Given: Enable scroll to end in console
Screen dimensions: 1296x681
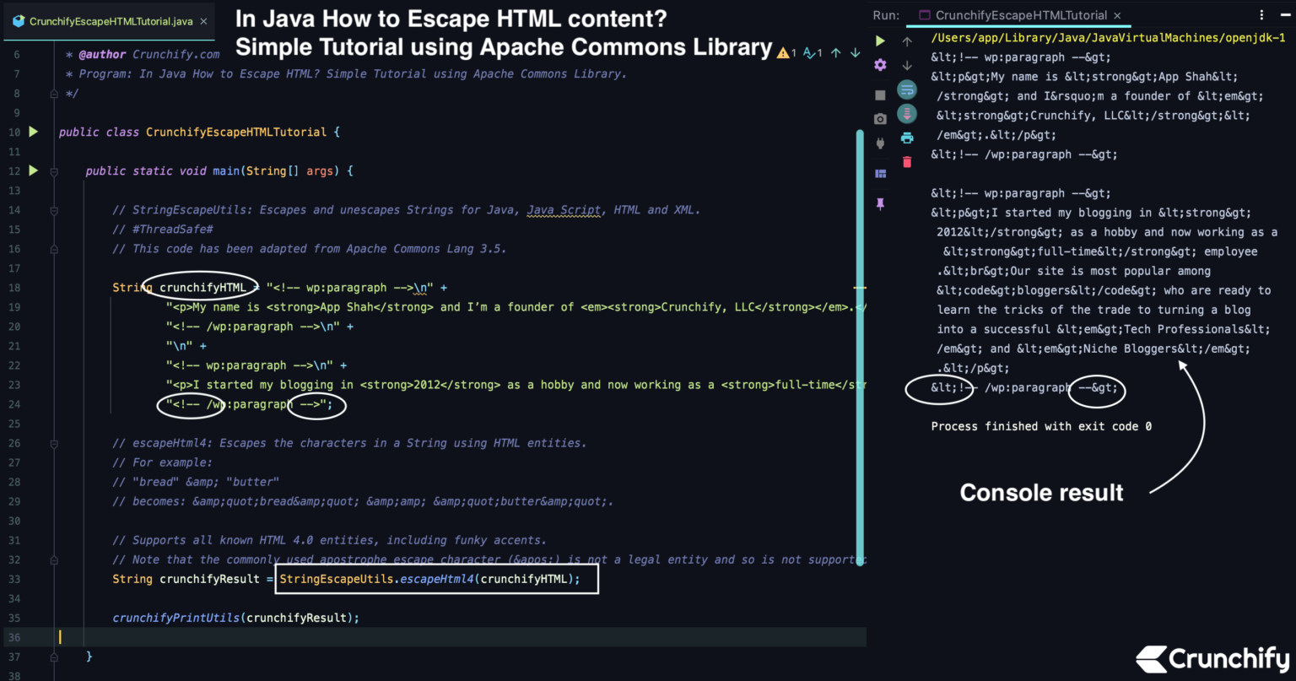Looking at the screenshot, I should click(x=907, y=113).
